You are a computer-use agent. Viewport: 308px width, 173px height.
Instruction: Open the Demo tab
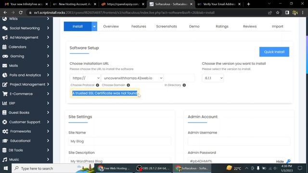coord(194,26)
